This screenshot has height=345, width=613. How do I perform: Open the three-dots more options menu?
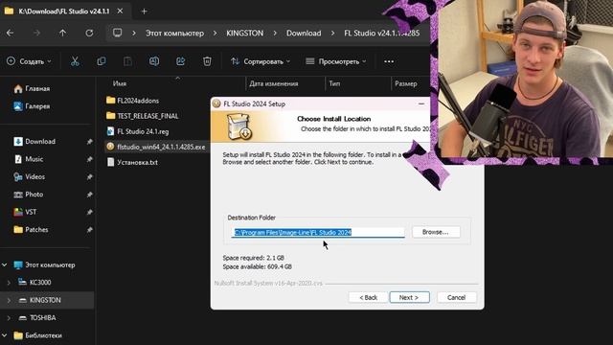click(389, 61)
